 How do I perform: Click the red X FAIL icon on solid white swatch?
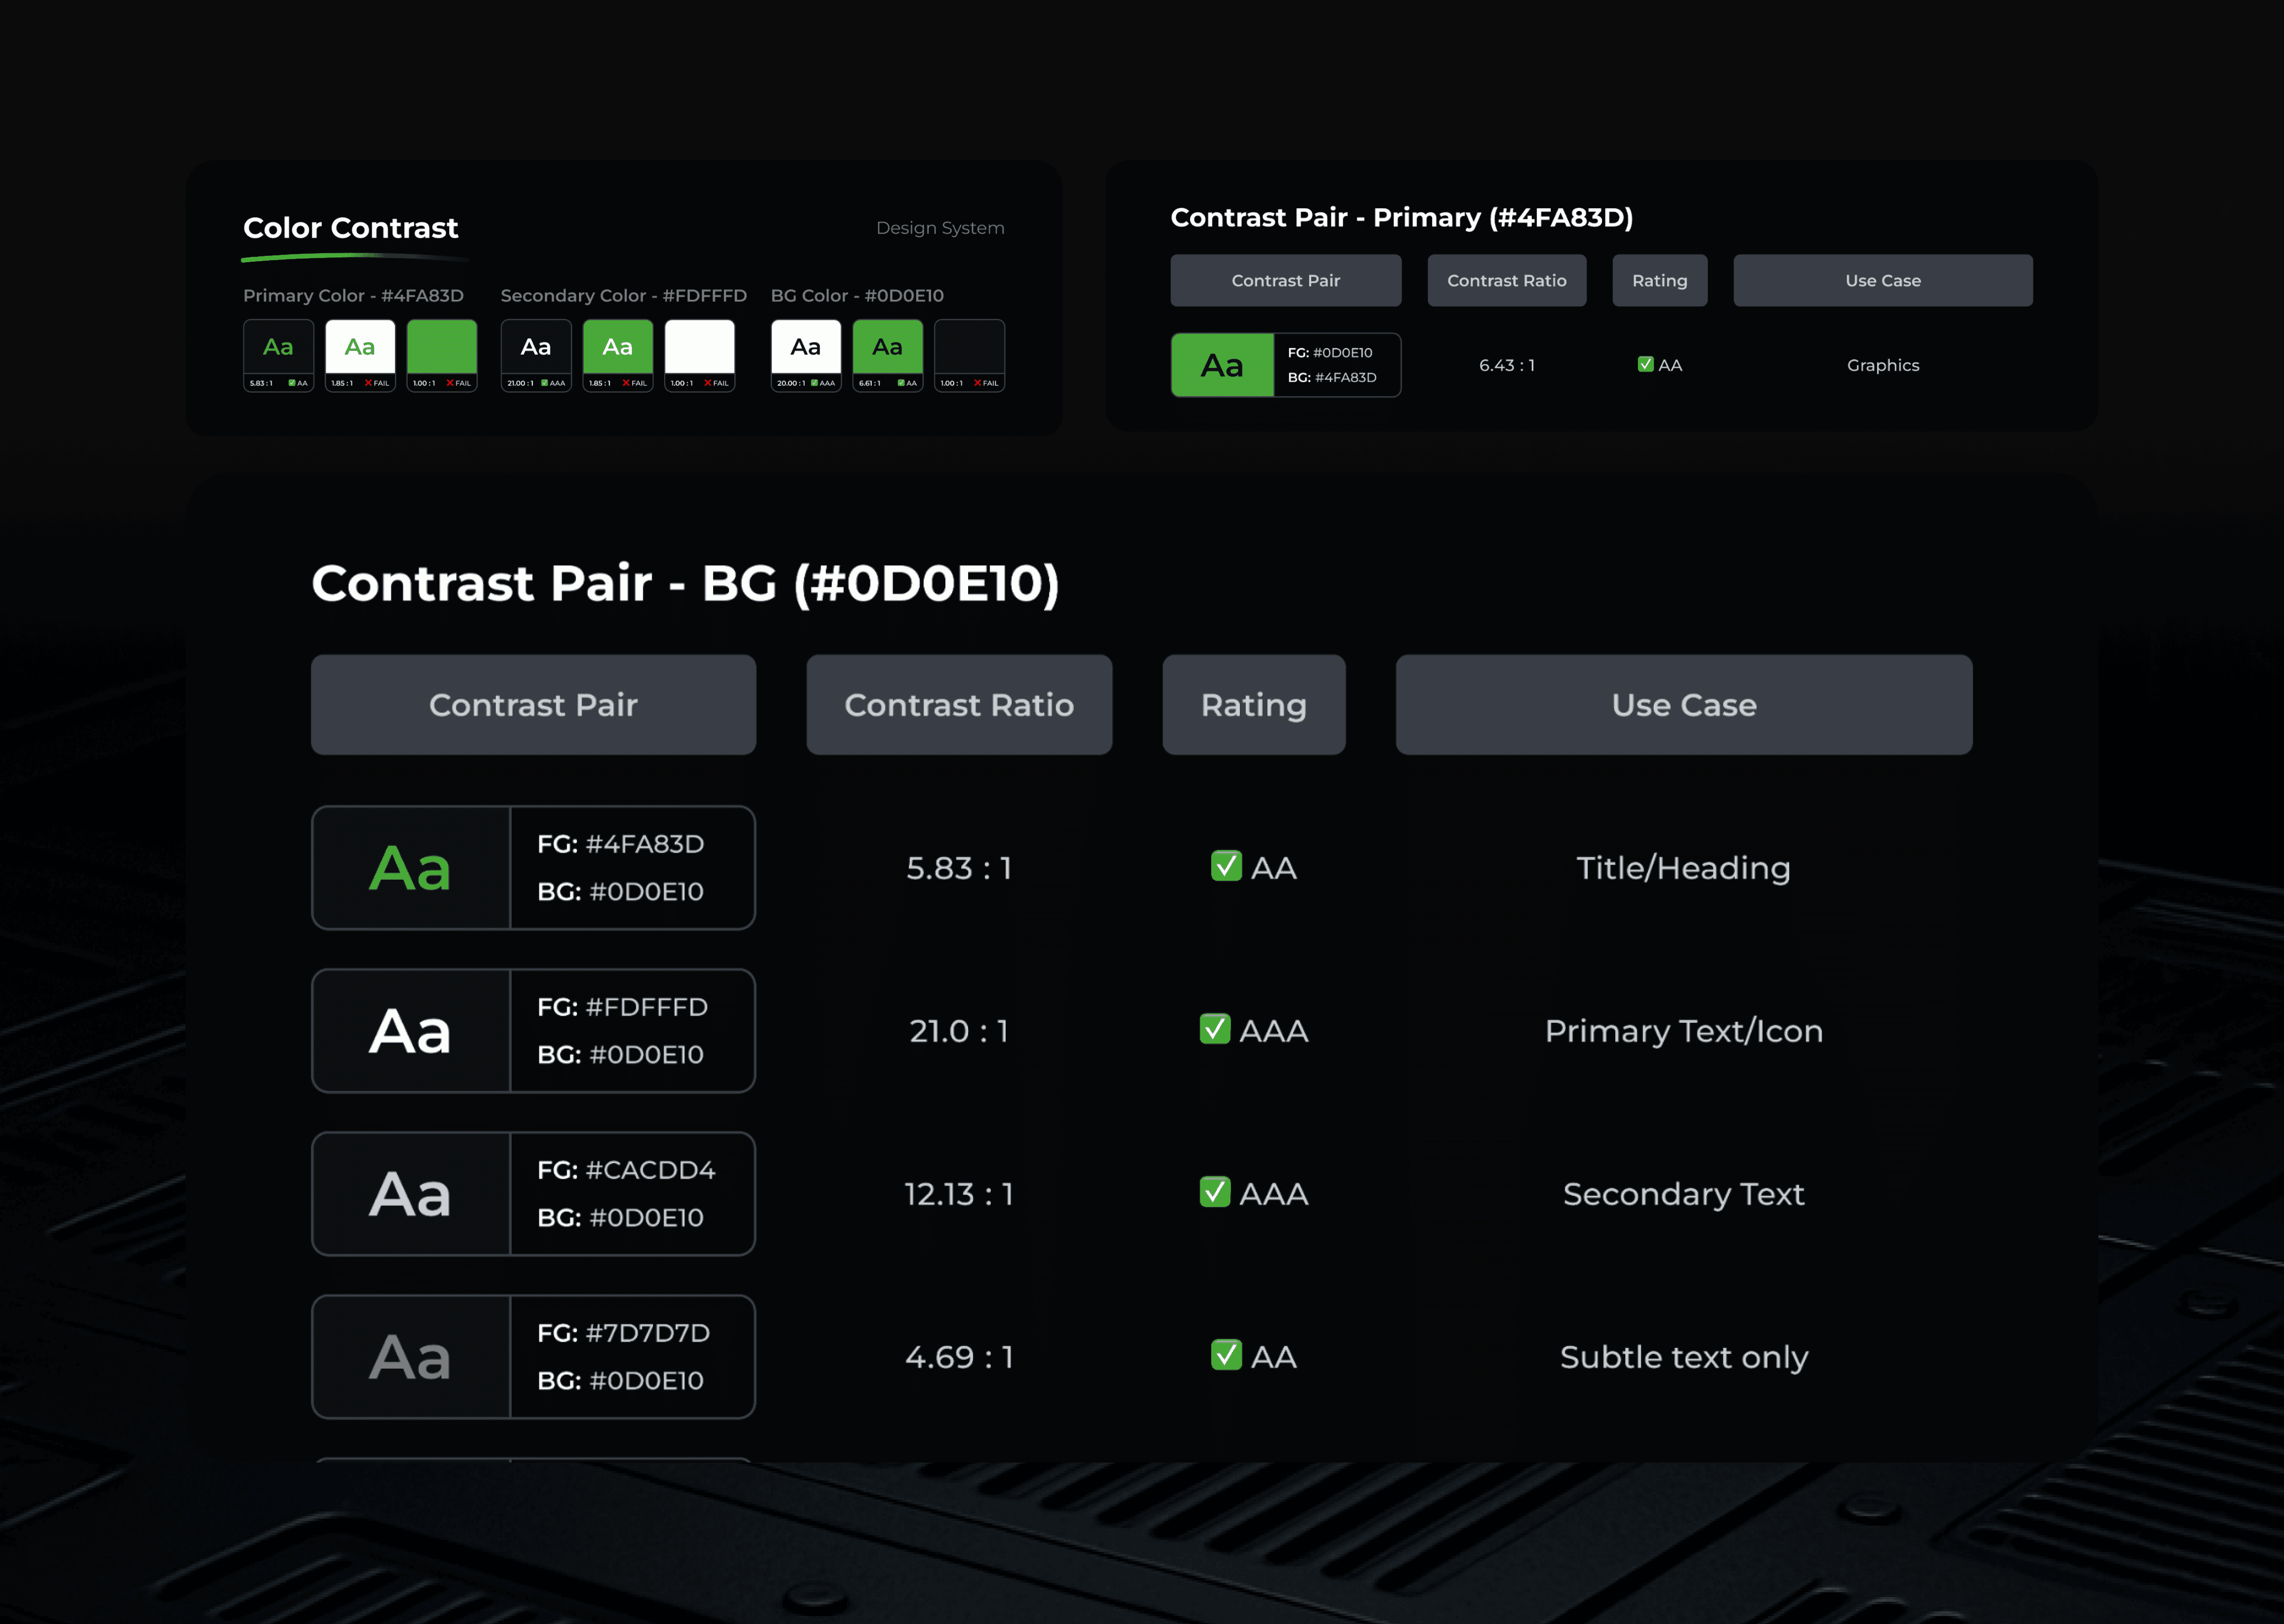pyautogui.click(x=708, y=383)
